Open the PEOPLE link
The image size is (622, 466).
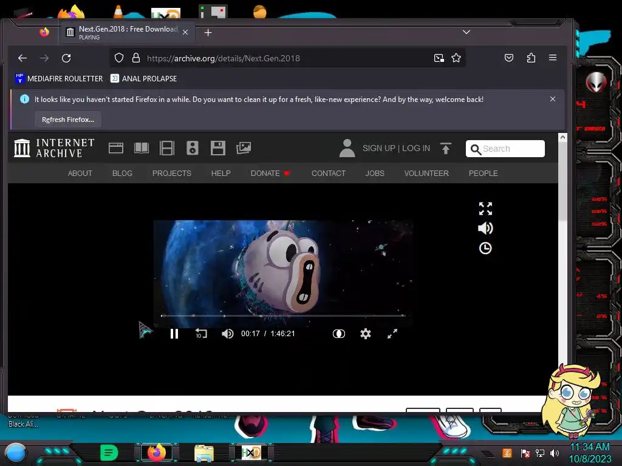(483, 173)
